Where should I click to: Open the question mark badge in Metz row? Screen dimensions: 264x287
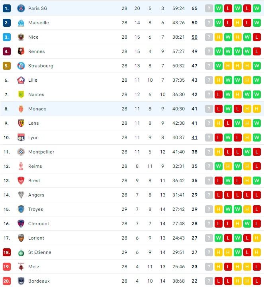(x=209, y=267)
